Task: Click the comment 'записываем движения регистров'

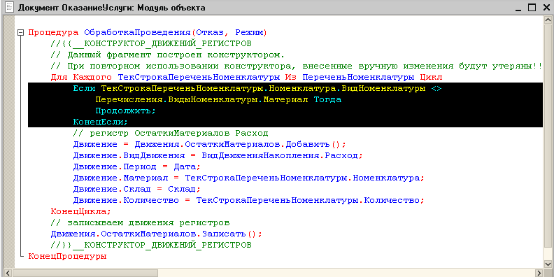Action: click(x=148, y=223)
